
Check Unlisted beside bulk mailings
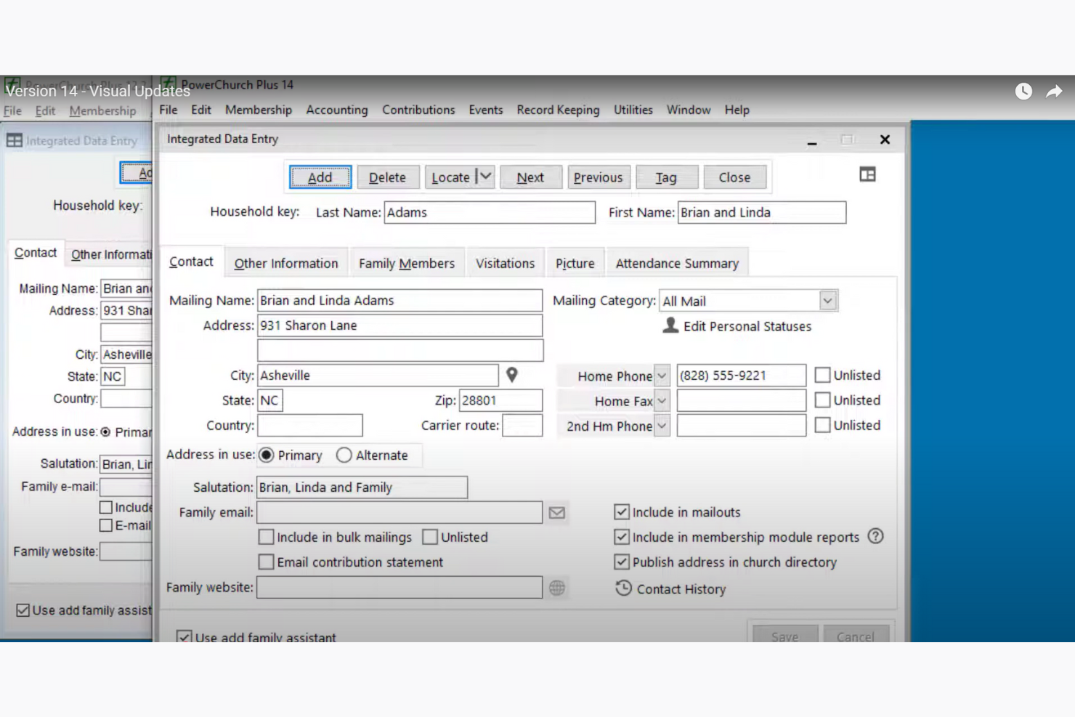click(430, 537)
